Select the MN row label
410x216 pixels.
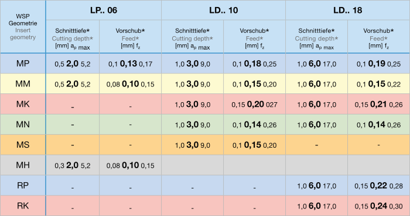23,124
